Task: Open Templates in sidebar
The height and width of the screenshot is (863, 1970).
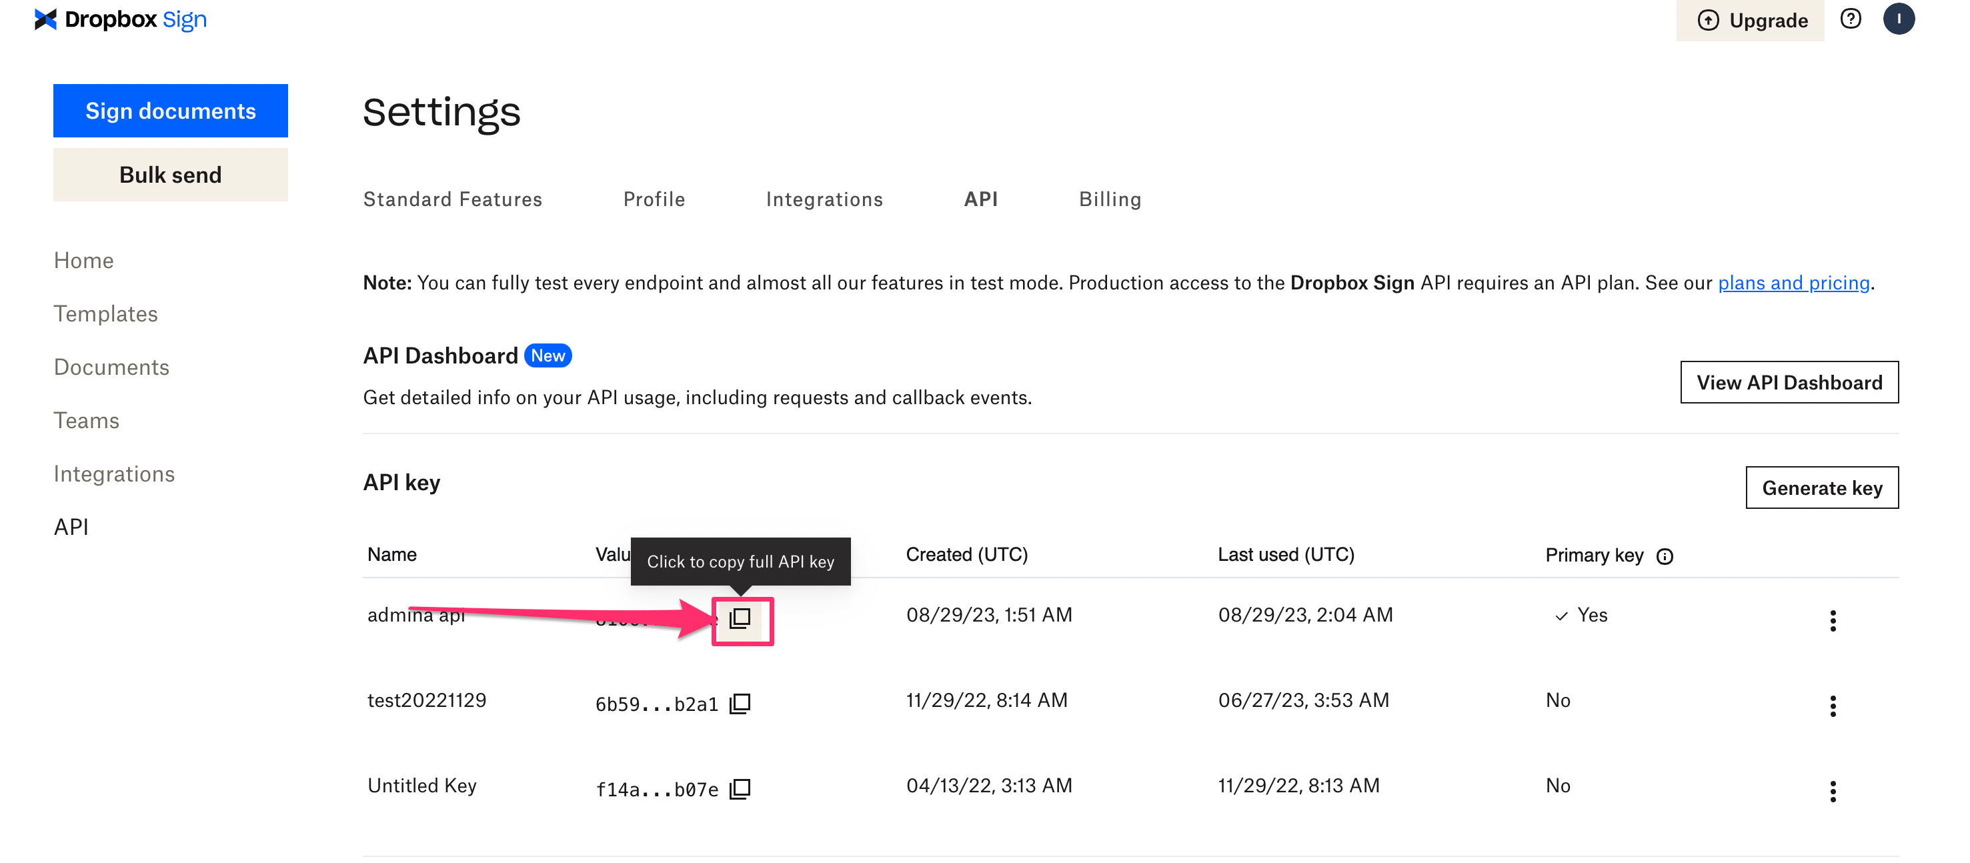Action: tap(105, 314)
